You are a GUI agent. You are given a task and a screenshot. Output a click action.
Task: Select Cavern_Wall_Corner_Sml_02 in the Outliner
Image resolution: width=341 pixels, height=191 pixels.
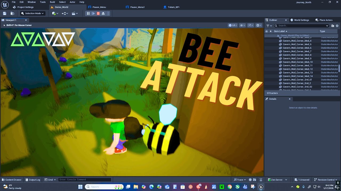297,87
